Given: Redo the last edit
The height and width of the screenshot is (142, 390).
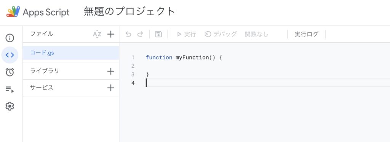Looking at the screenshot, I should [140, 34].
